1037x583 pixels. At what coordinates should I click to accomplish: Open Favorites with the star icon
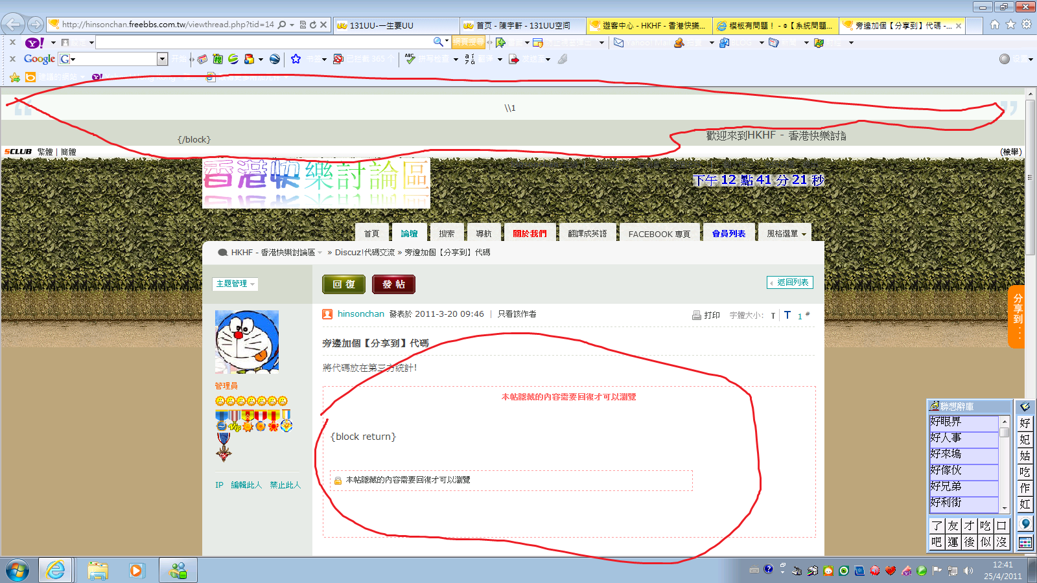tap(1010, 25)
